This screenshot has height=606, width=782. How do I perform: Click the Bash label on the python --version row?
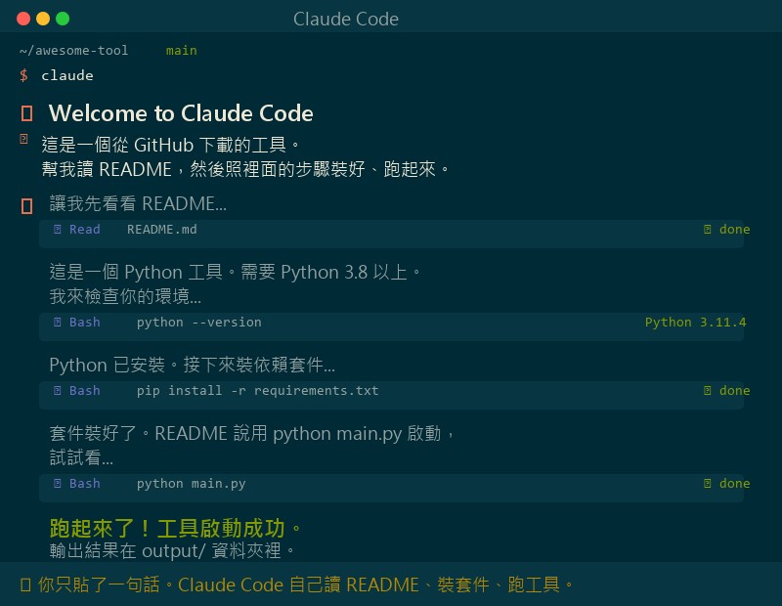click(85, 323)
